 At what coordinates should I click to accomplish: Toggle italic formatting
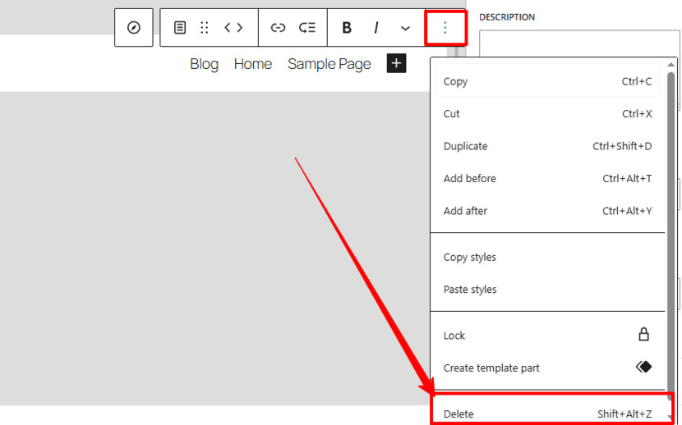[376, 28]
